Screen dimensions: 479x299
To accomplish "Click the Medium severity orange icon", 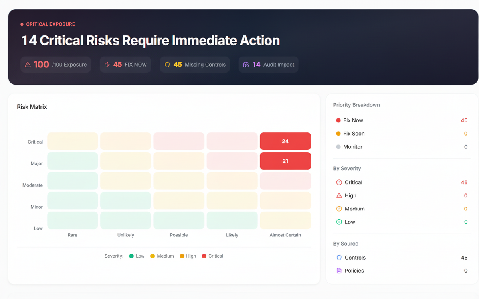I will [339, 209].
